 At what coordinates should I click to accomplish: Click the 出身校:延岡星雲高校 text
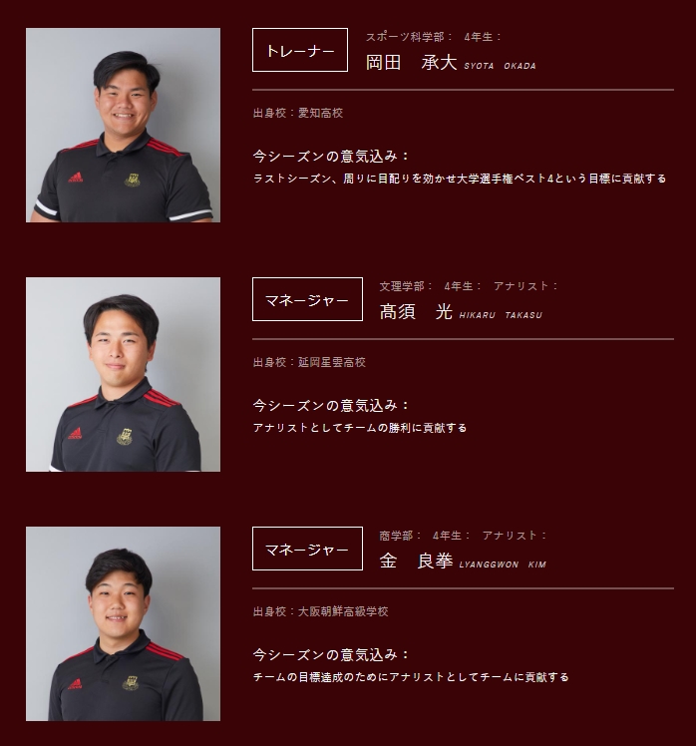pyautogui.click(x=309, y=362)
